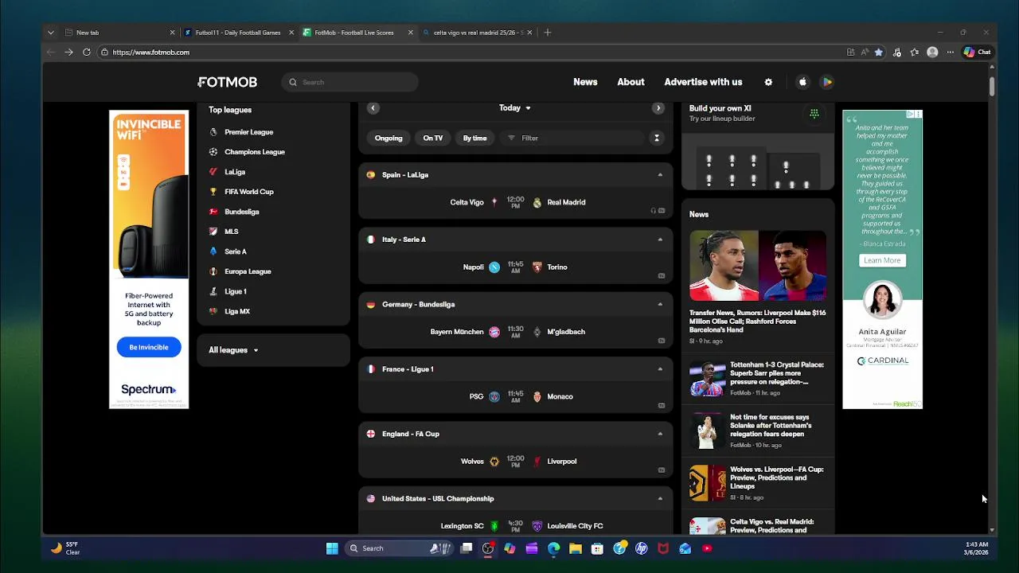Open the settings gear icon in header

pyautogui.click(x=768, y=82)
